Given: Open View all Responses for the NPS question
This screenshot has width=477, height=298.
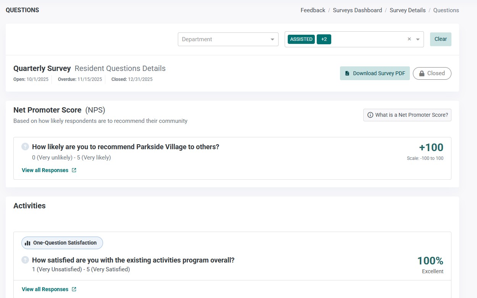Looking at the screenshot, I should tap(45, 170).
